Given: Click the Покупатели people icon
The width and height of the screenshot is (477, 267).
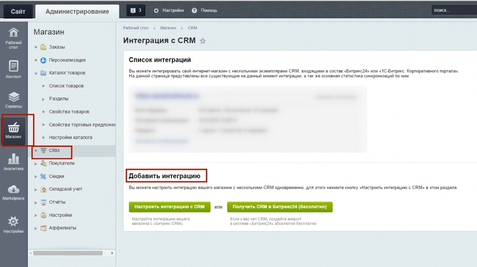Looking at the screenshot, I should (x=43, y=163).
